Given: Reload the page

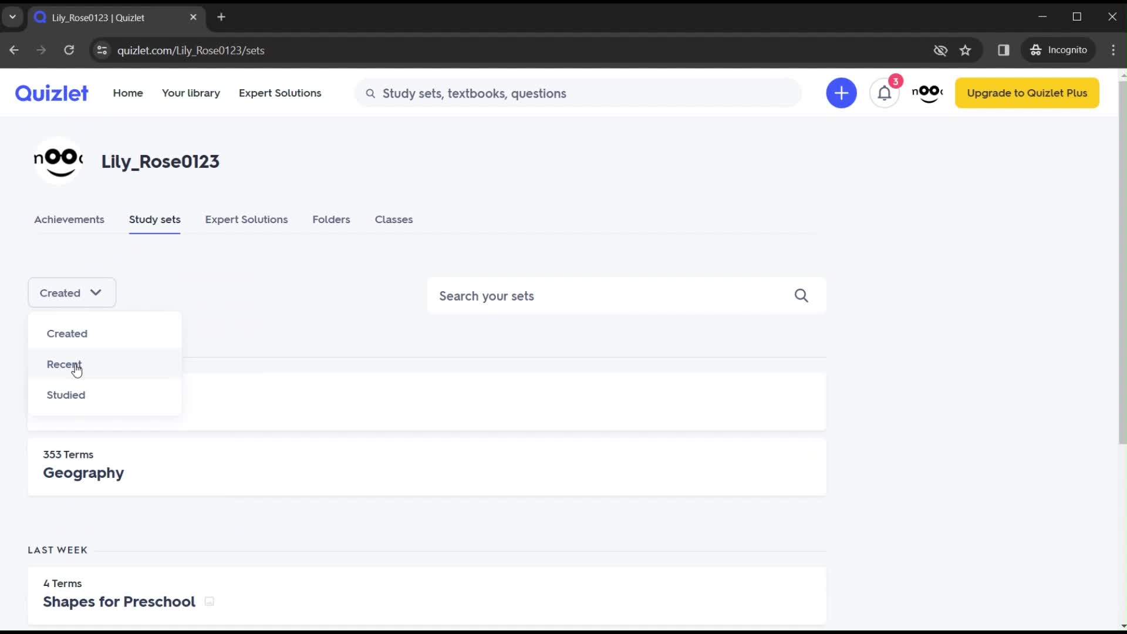Looking at the screenshot, I should coord(69,50).
